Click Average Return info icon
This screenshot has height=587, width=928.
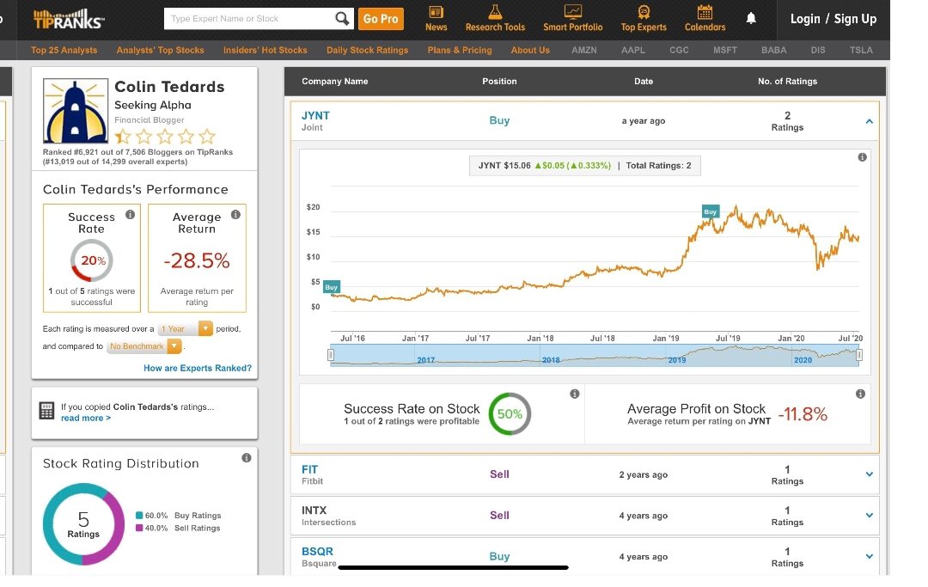(235, 214)
